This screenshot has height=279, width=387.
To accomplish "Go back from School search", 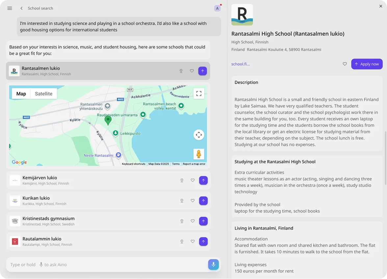I will point(21,8).
